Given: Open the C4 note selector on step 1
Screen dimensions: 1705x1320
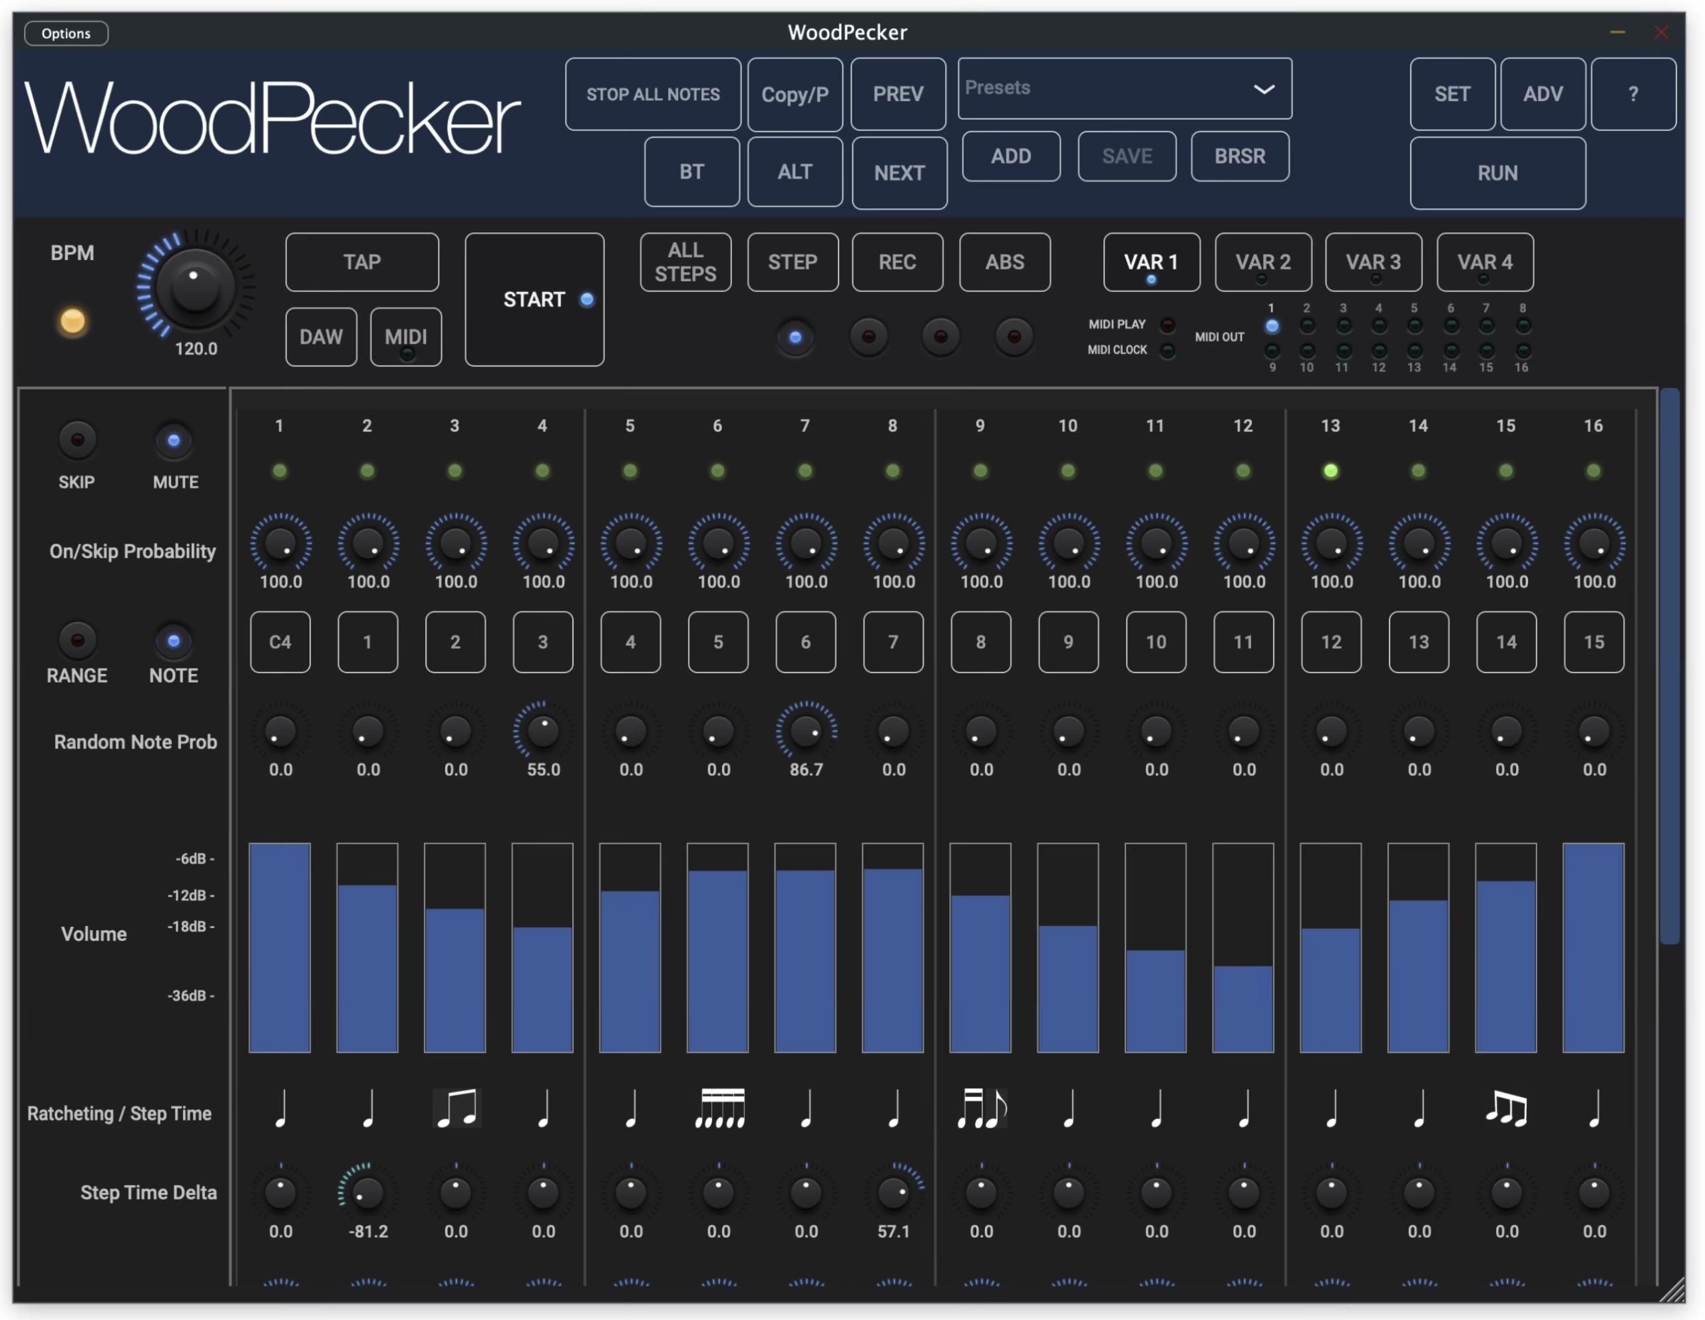Looking at the screenshot, I should click(280, 641).
